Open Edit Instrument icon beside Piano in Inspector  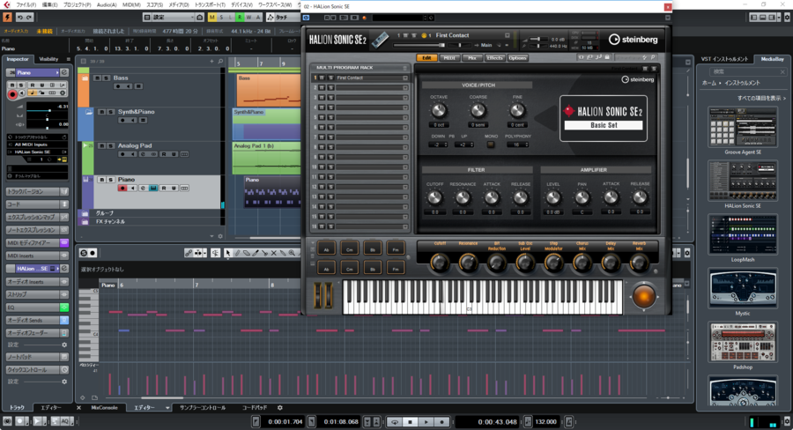click(64, 72)
